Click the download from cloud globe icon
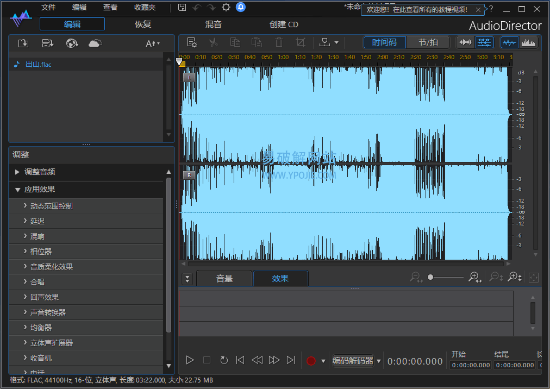550x389 pixels. click(72, 43)
